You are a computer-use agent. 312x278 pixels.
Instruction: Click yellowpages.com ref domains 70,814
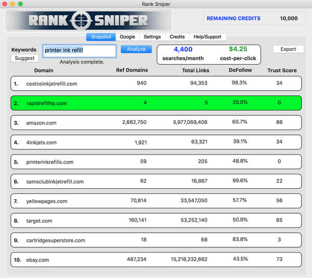tap(138, 201)
